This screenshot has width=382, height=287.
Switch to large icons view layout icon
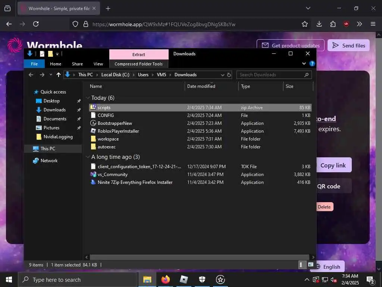pyautogui.click(x=311, y=265)
